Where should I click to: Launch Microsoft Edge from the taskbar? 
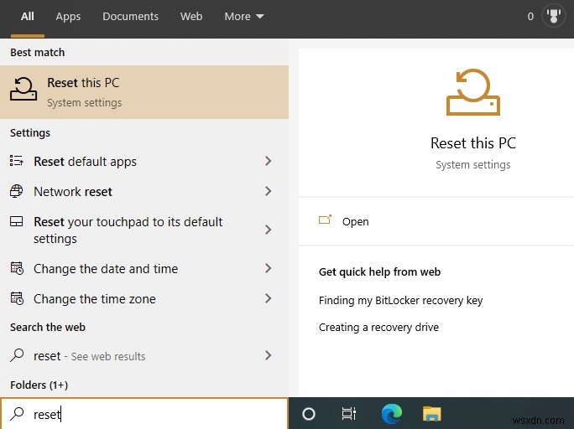pyautogui.click(x=391, y=414)
